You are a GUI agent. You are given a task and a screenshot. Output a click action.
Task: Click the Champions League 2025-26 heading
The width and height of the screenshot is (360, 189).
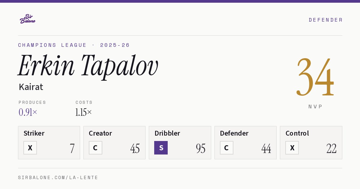pos(74,45)
